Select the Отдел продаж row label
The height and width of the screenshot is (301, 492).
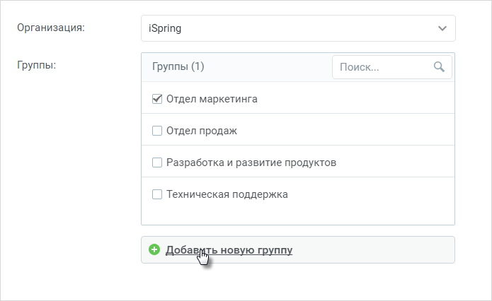pyautogui.click(x=202, y=131)
